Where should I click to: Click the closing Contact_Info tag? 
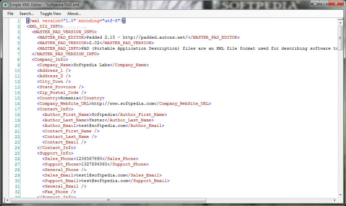coord(57,147)
